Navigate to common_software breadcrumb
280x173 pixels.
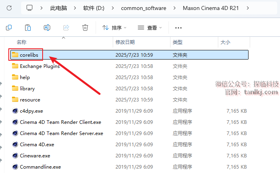pyautogui.click(x=143, y=8)
